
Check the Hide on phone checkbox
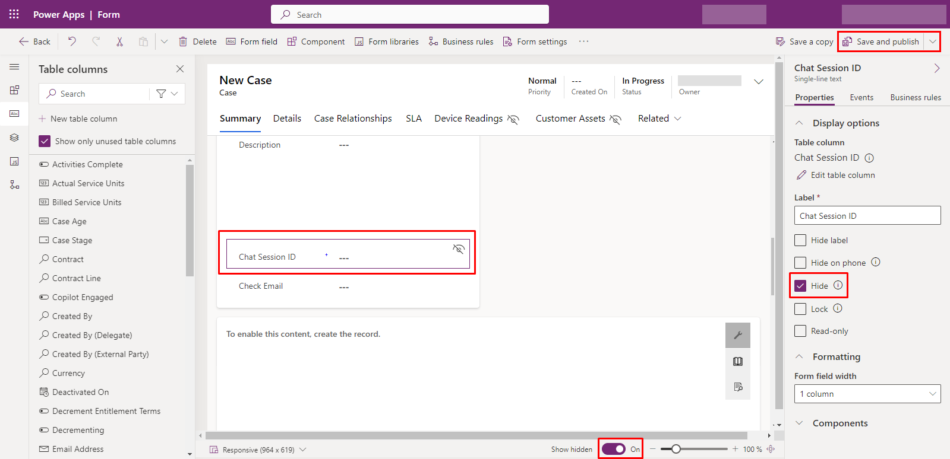[x=800, y=263]
